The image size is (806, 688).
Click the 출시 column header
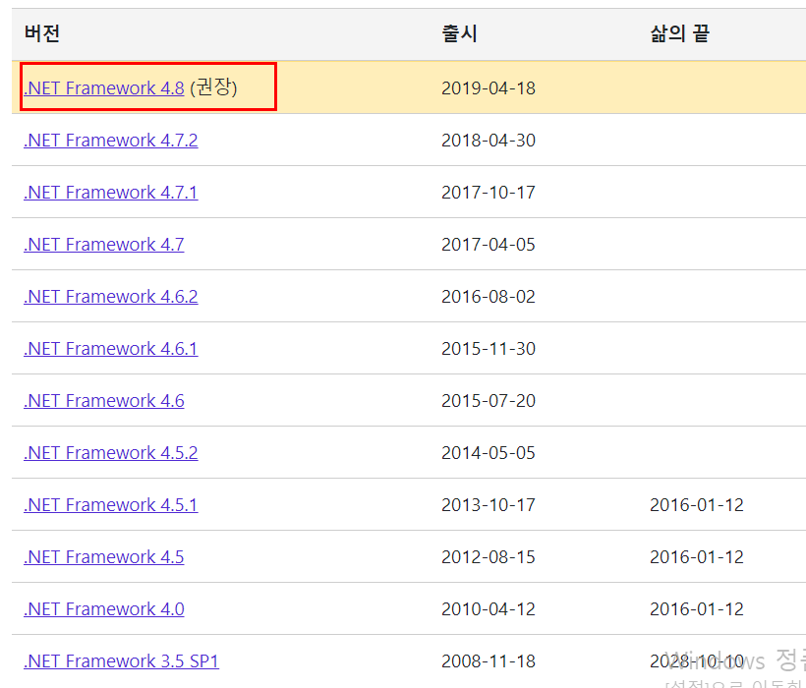click(x=460, y=33)
